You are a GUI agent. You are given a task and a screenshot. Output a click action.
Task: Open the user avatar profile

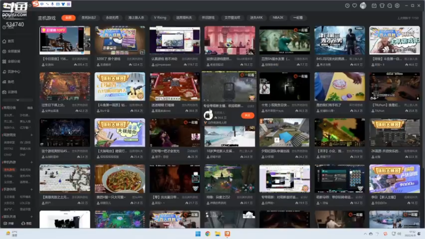coord(363,5)
